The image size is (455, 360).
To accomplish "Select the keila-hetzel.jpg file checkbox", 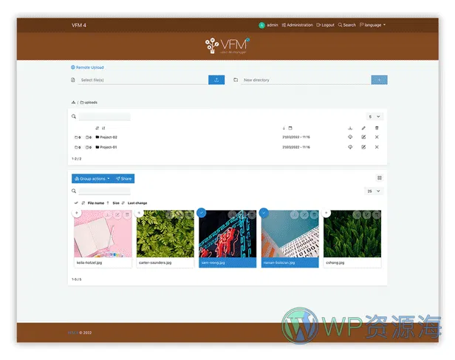I will click(76, 213).
